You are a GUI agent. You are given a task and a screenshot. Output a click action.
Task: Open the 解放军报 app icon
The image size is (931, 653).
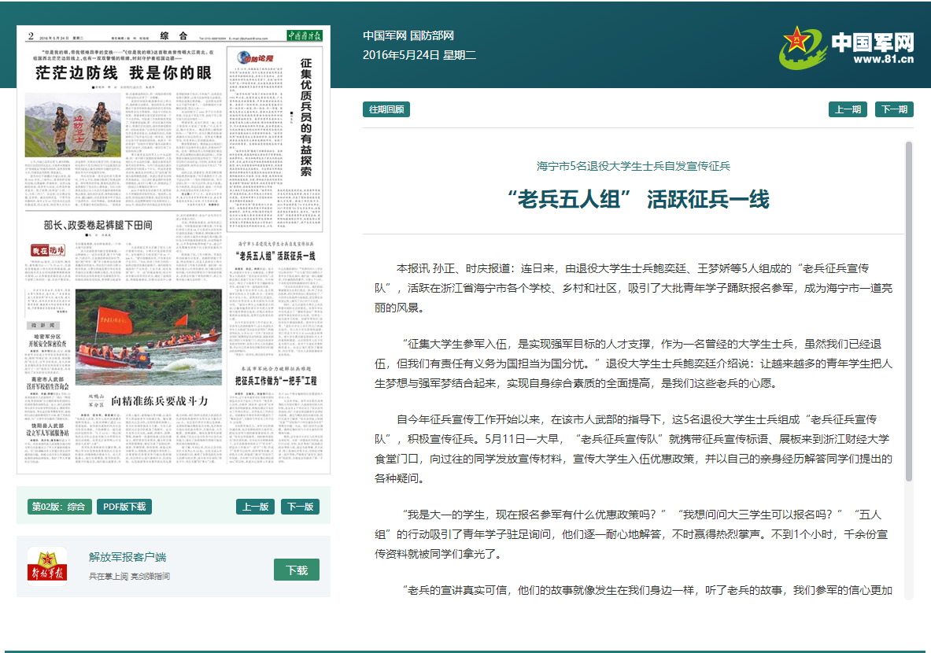[x=47, y=566]
